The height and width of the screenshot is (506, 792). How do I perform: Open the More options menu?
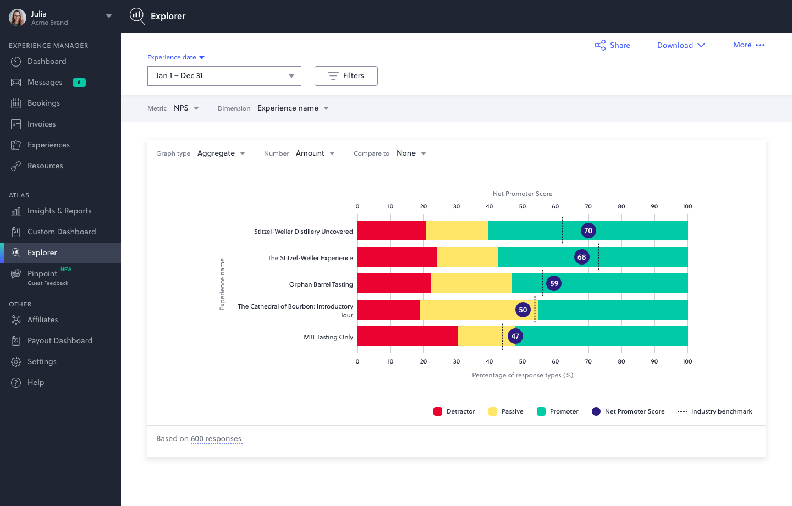(x=749, y=45)
